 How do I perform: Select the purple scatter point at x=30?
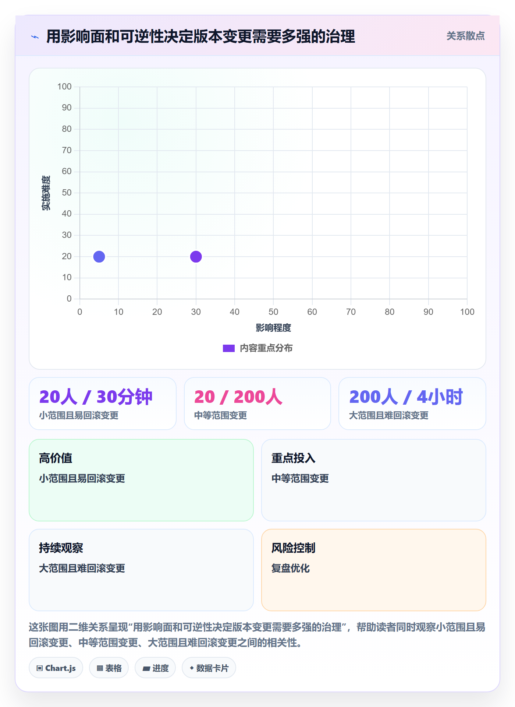[196, 257]
